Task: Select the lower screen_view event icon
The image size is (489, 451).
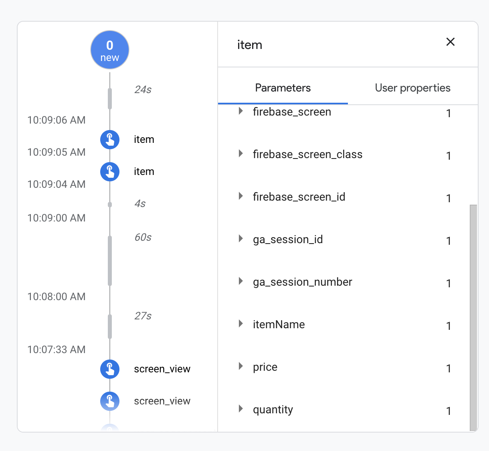Action: 109,401
